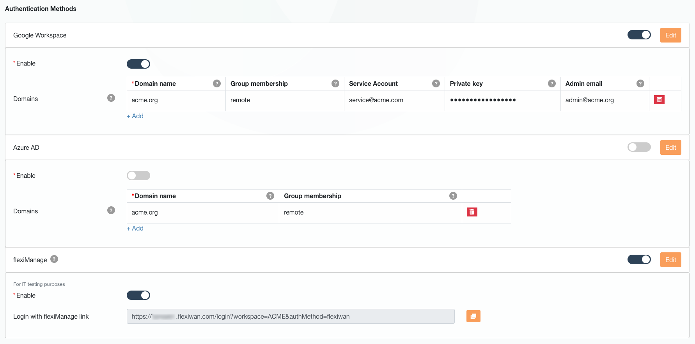Show help for Azure AD Group membership
Screen dimensions: 695x344
pyautogui.click(x=453, y=196)
